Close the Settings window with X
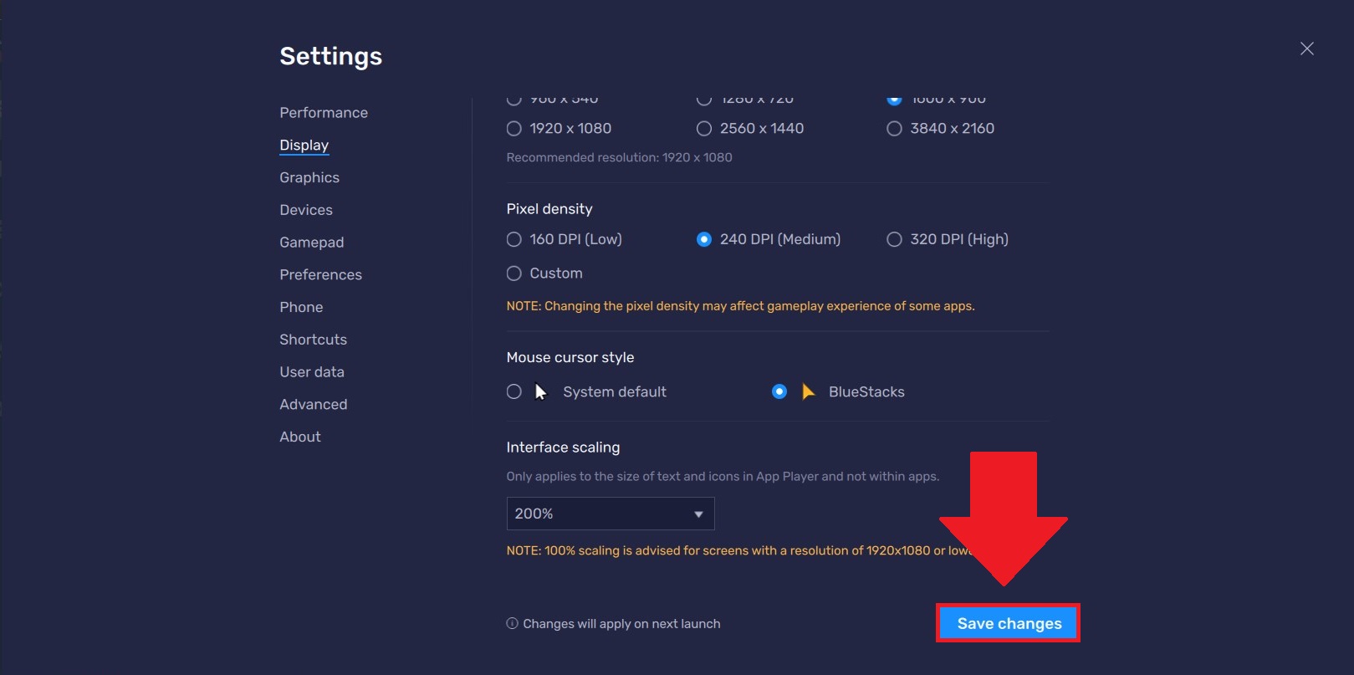Screen dimensions: 1354x675 1306,49
